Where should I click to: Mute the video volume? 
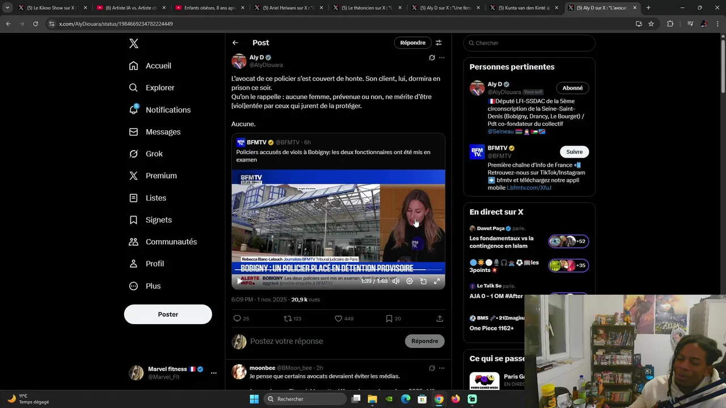396,281
